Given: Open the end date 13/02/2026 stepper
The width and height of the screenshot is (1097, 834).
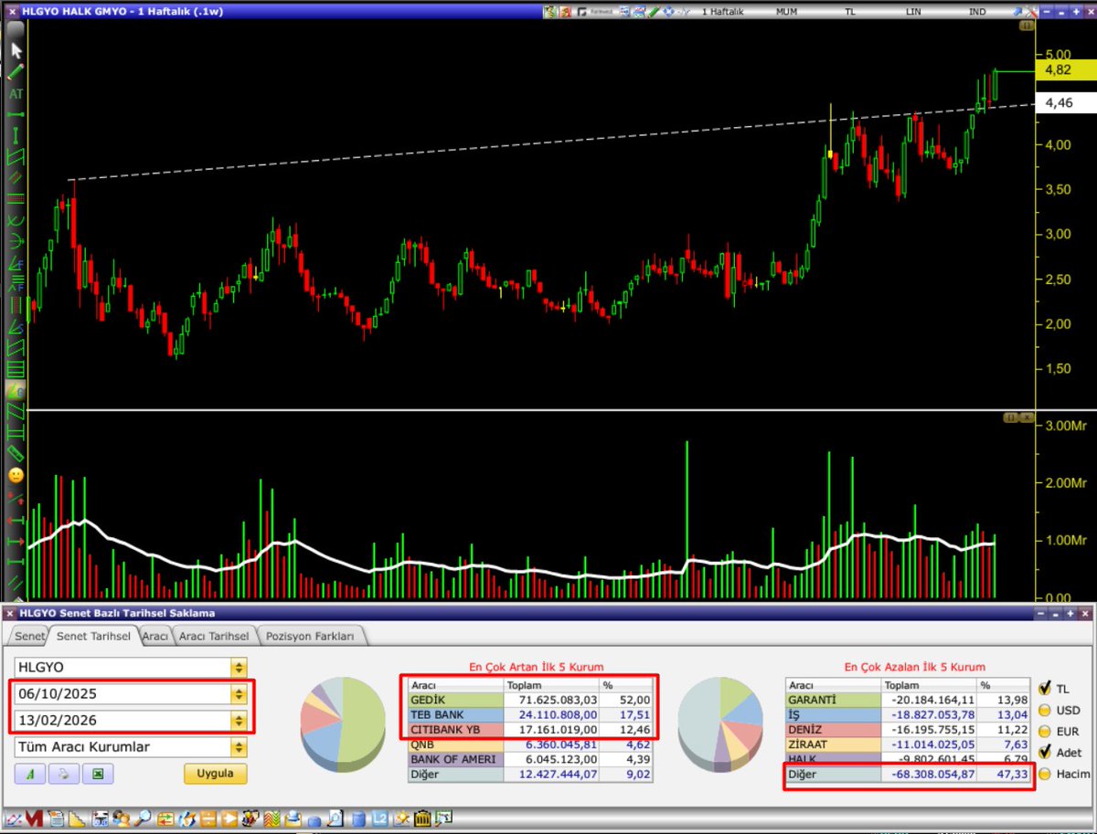Looking at the screenshot, I should (239, 721).
